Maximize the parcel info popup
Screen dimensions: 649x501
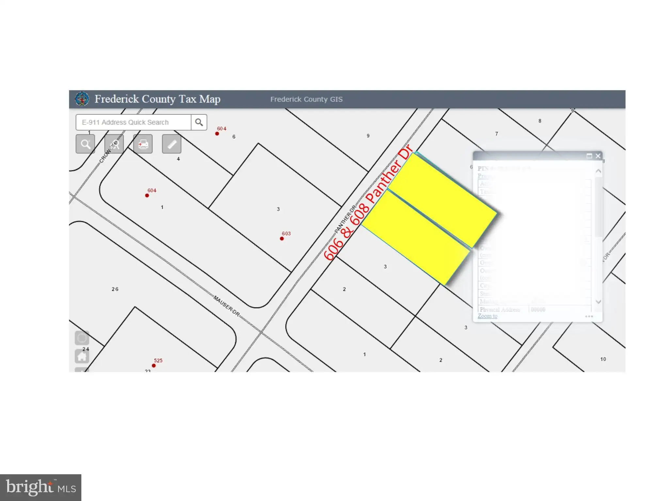(x=589, y=156)
